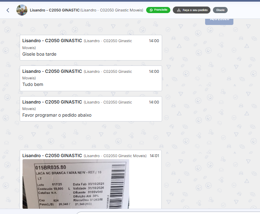Open the product label photo attachment
The height and width of the screenshot is (214, 260).
click(76, 184)
